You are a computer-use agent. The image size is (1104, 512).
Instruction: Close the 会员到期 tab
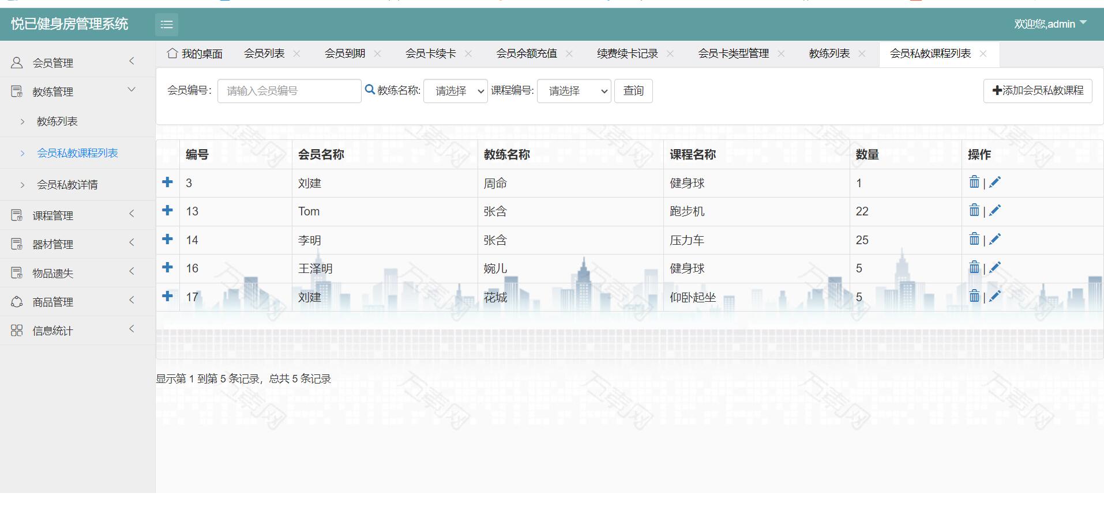377,54
